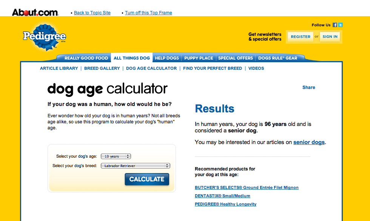370x221 pixels.
Task: Open the dog's breed dropdown
Action: click(136, 166)
